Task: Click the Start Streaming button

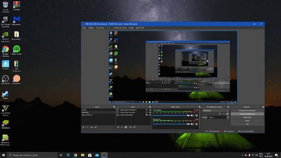Action: click(x=247, y=111)
